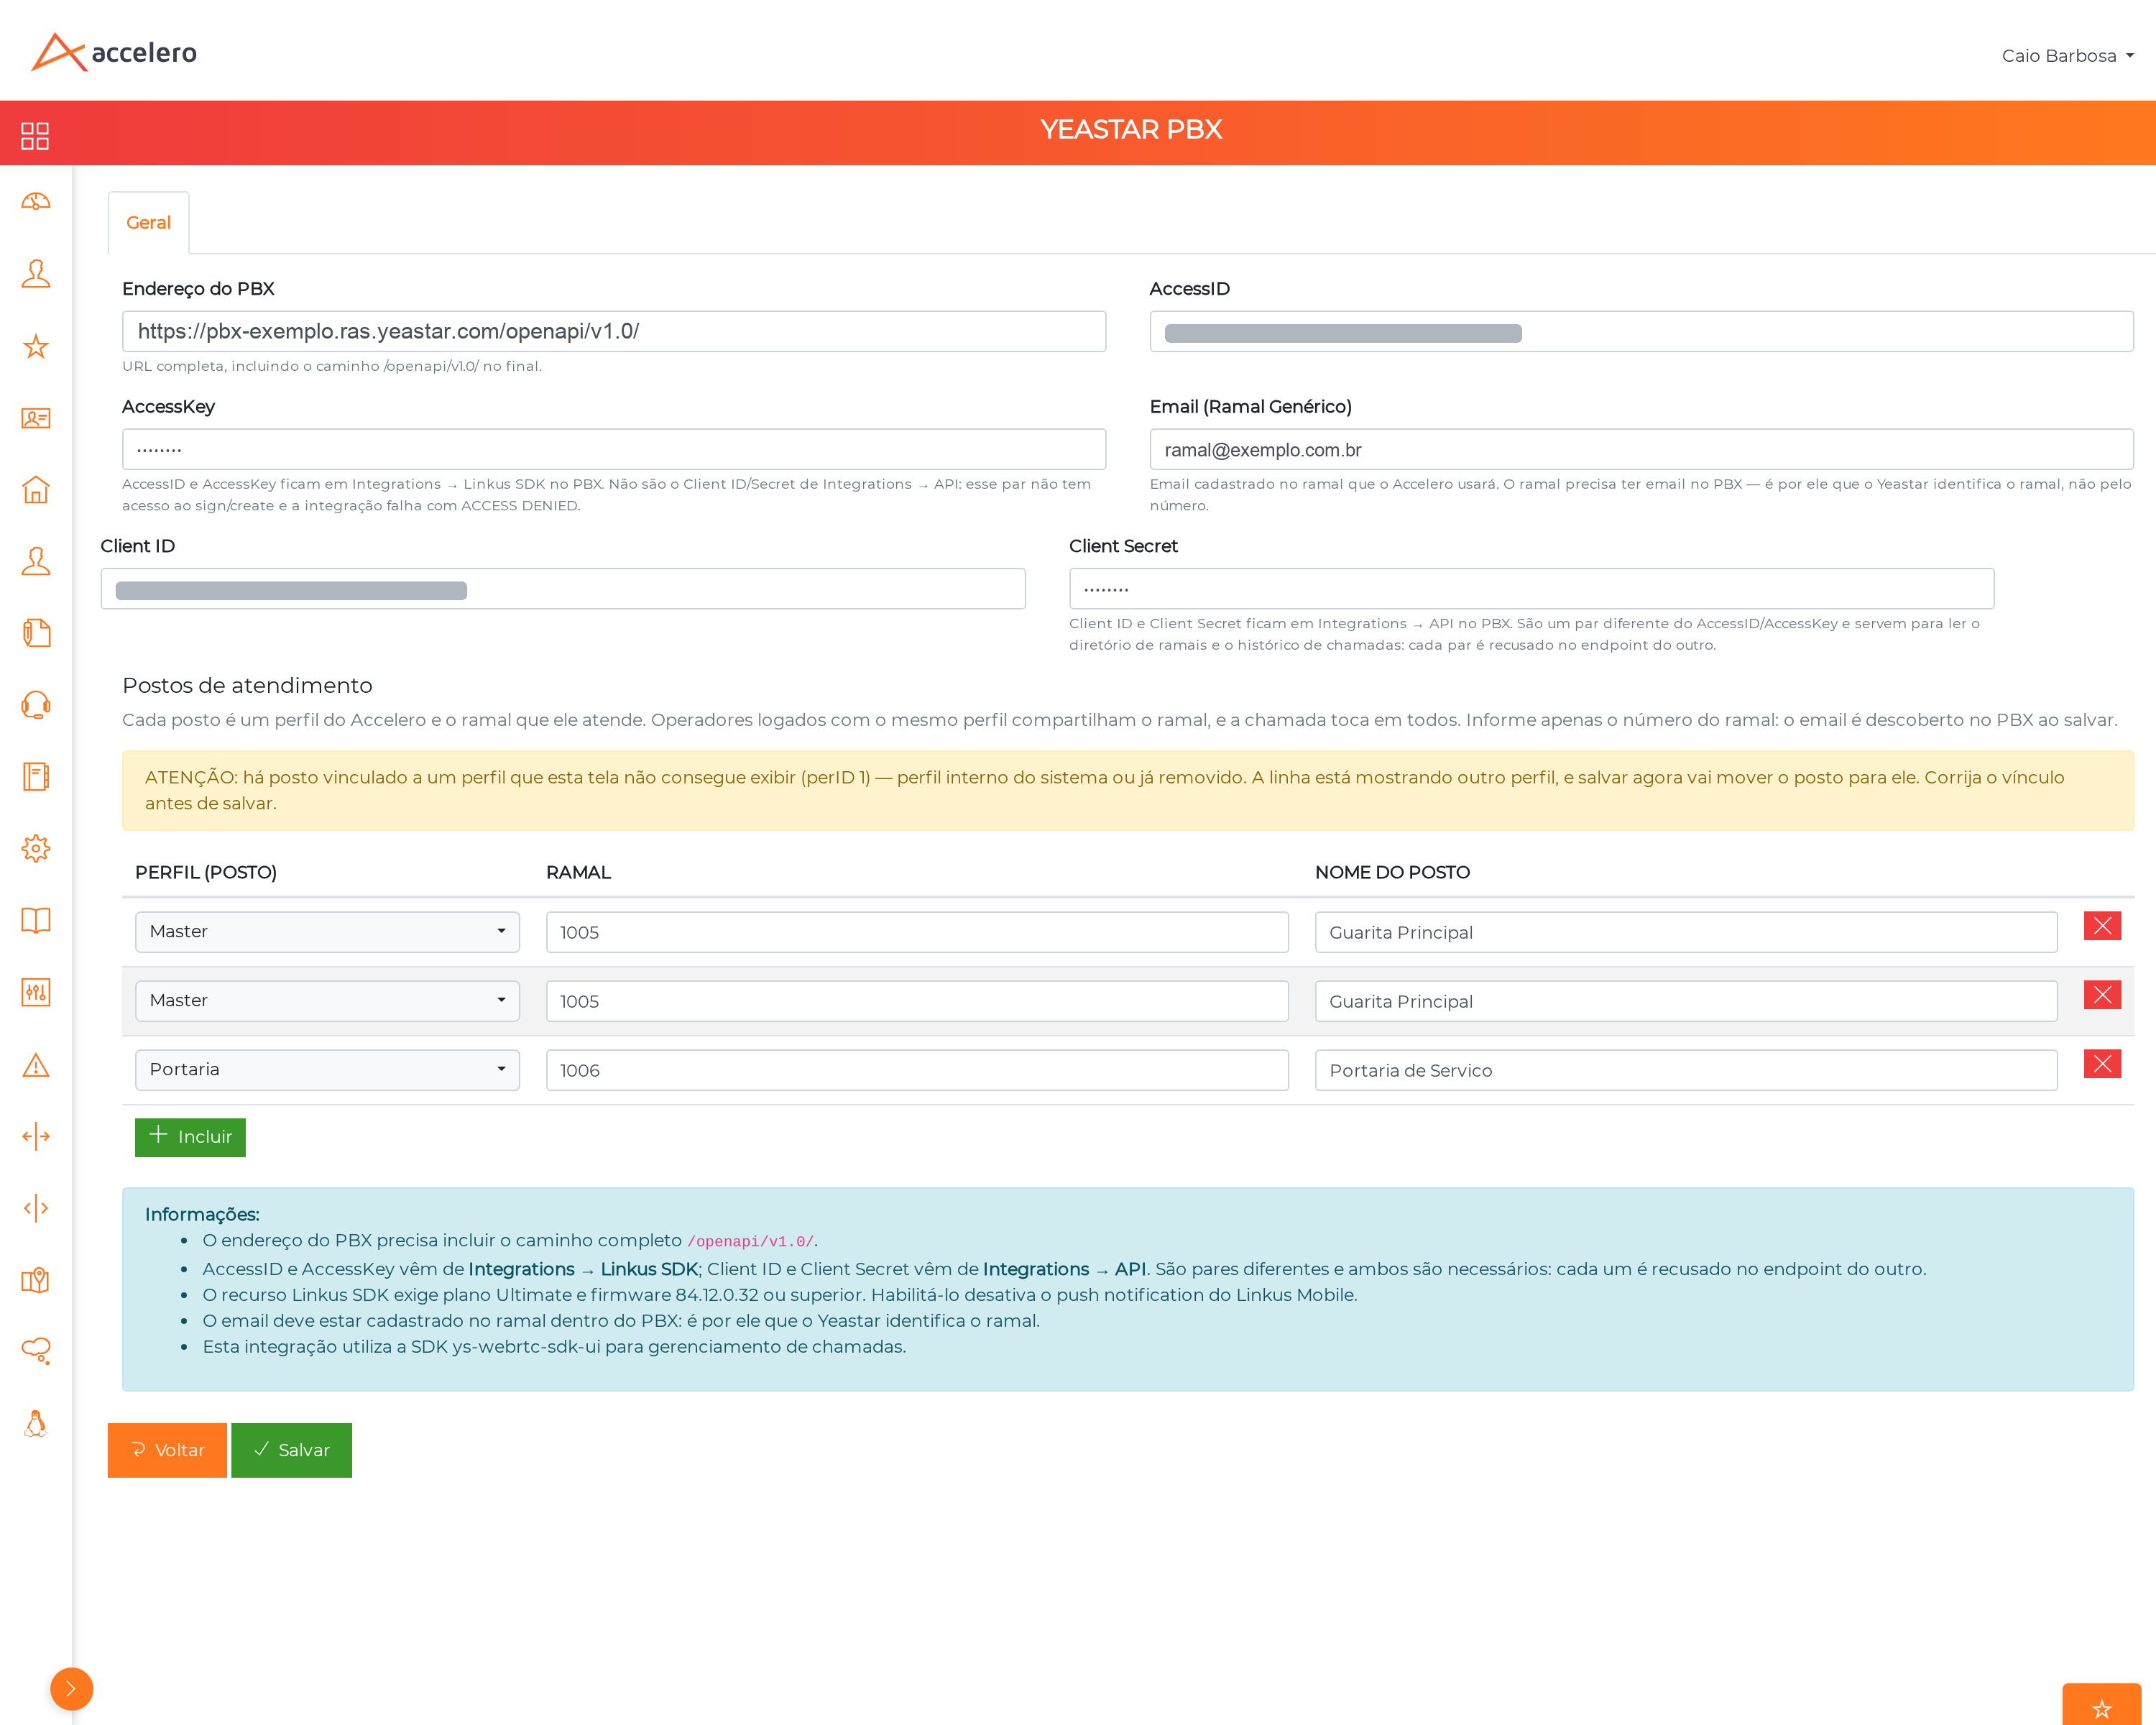The image size is (2156, 1725).
Task: Open the notebook icon in the sidebar
Action: [35, 777]
